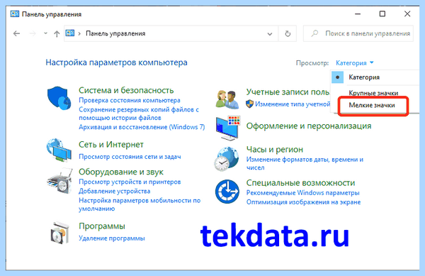
Task: Open Просмотр устройств и принтеров link
Action: pos(130,182)
